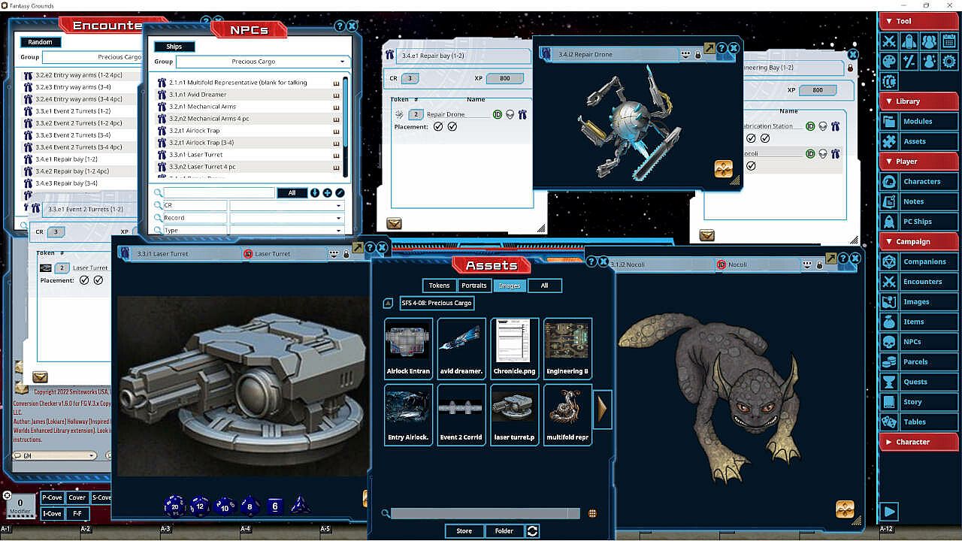Toggle second checkmark under Fabrication Station
The image size is (962, 541).
765,138
